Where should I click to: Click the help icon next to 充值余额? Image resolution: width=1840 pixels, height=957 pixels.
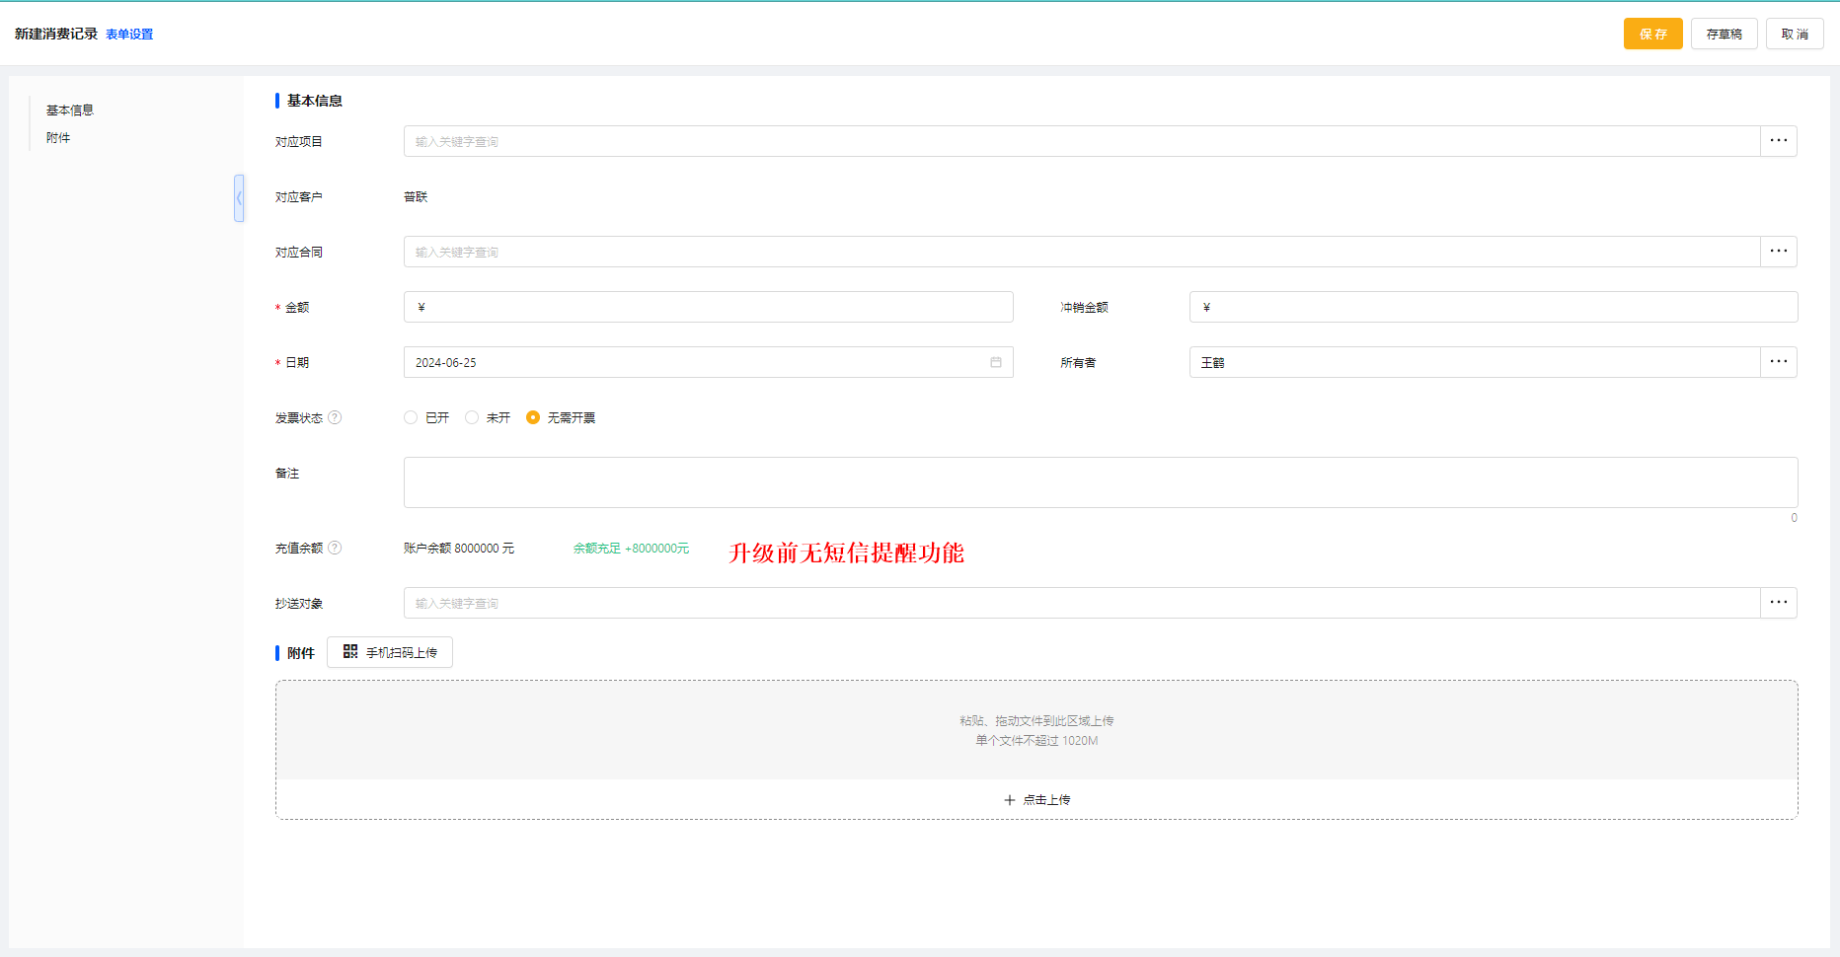tap(335, 548)
